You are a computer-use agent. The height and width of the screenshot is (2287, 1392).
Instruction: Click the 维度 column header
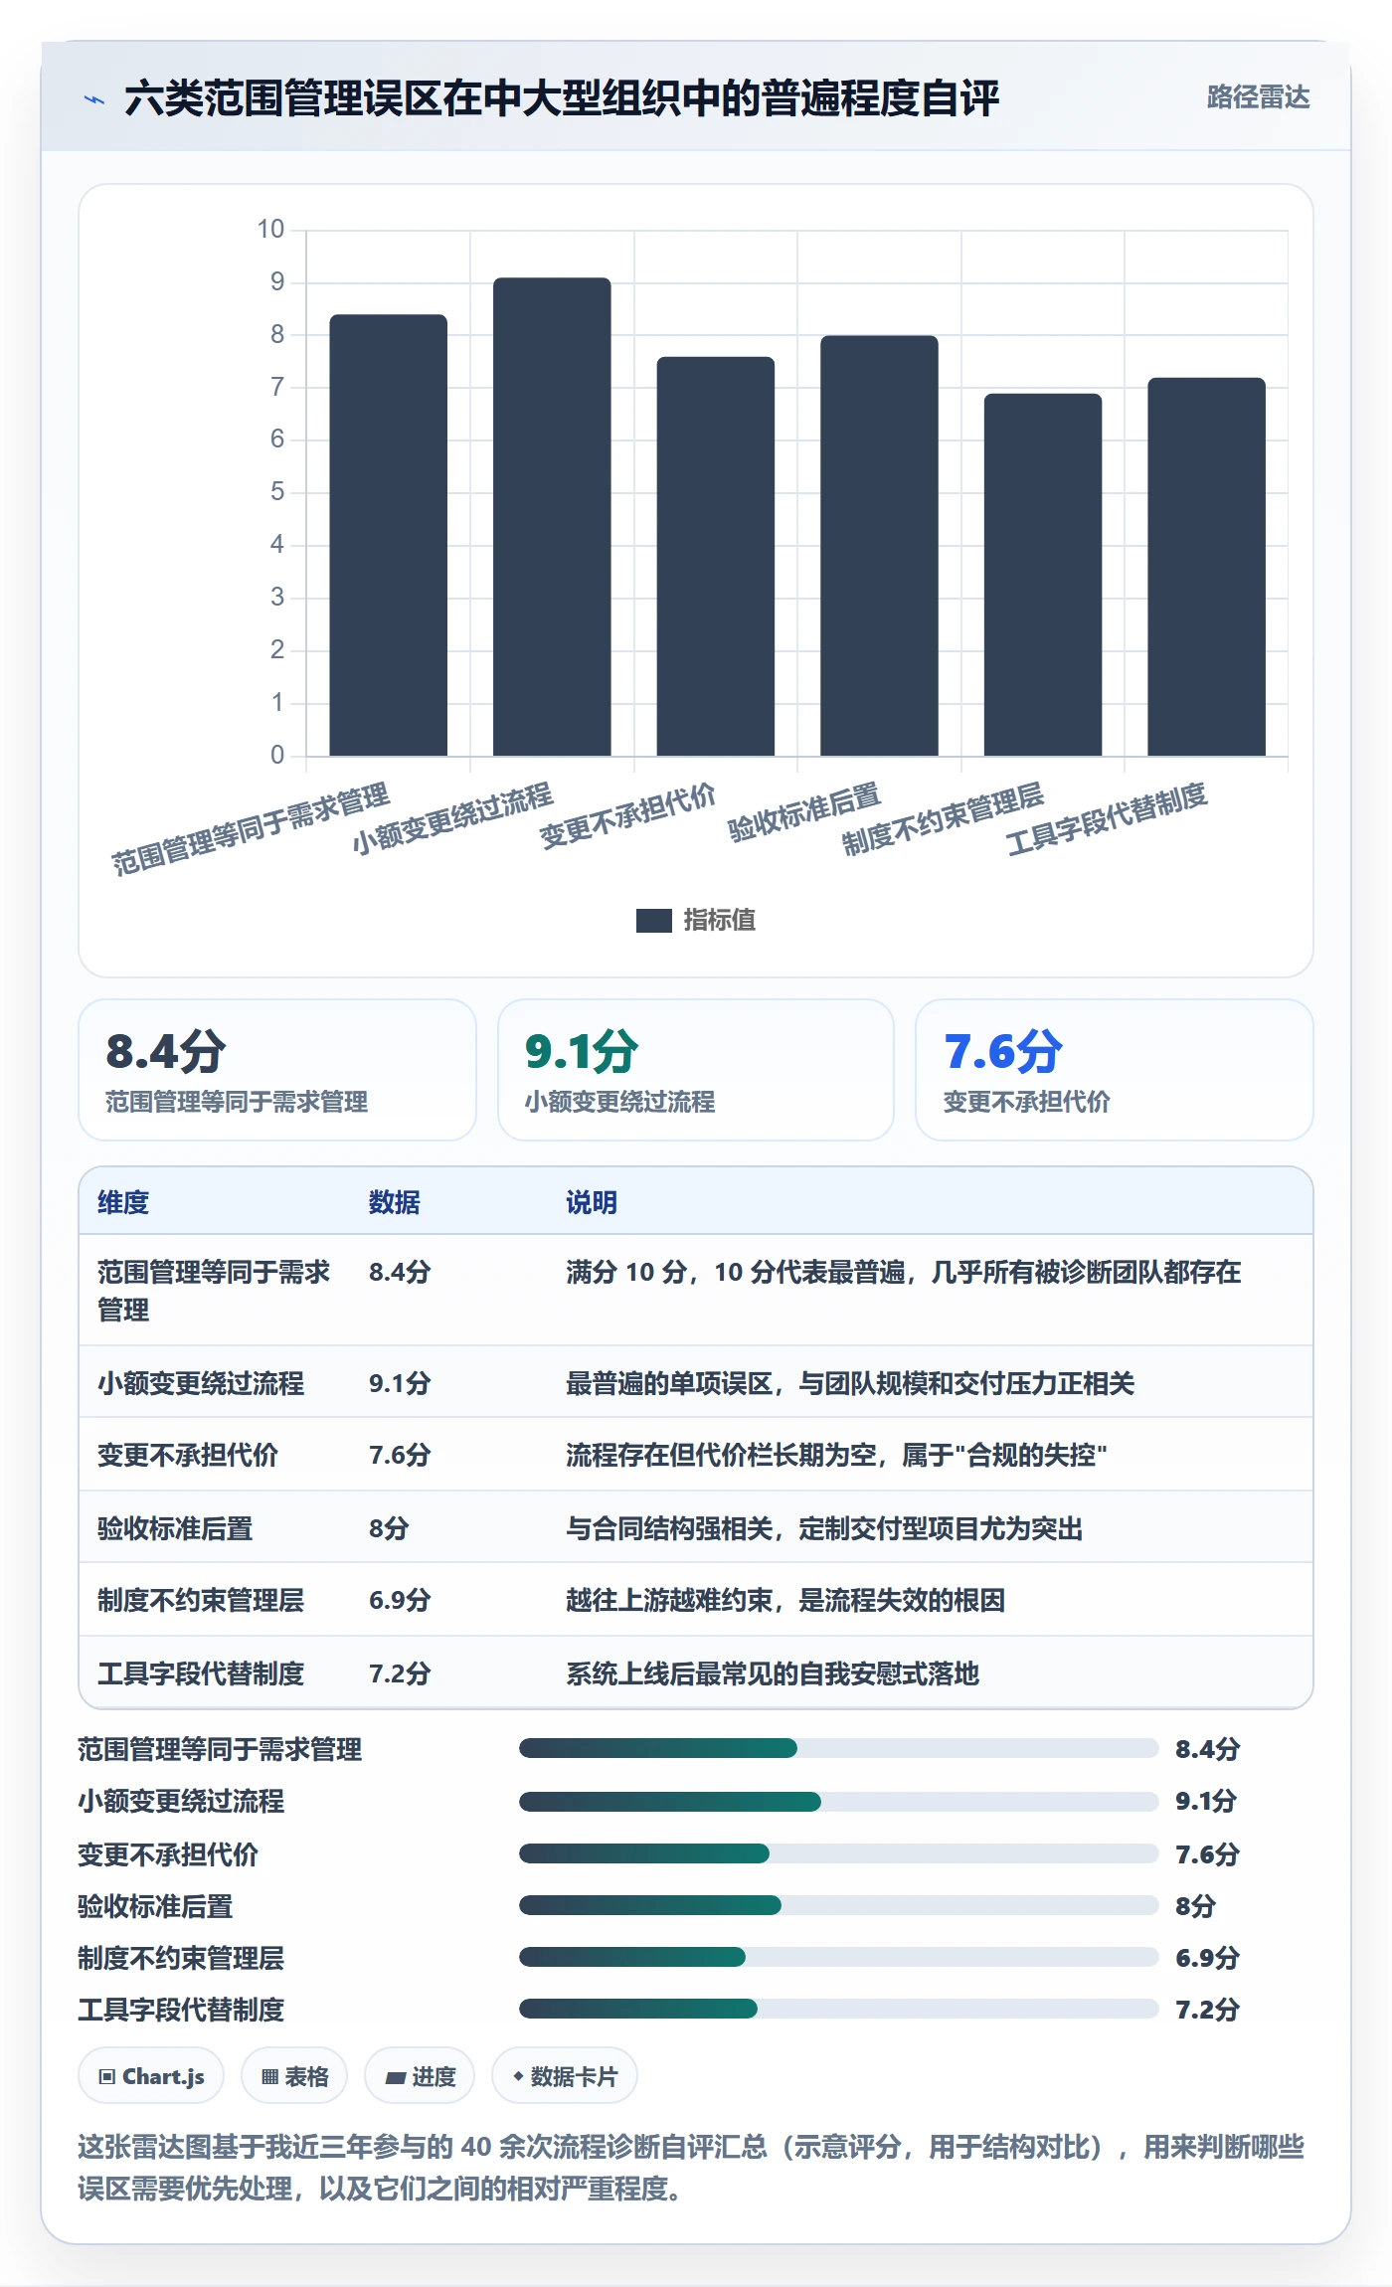point(123,1202)
